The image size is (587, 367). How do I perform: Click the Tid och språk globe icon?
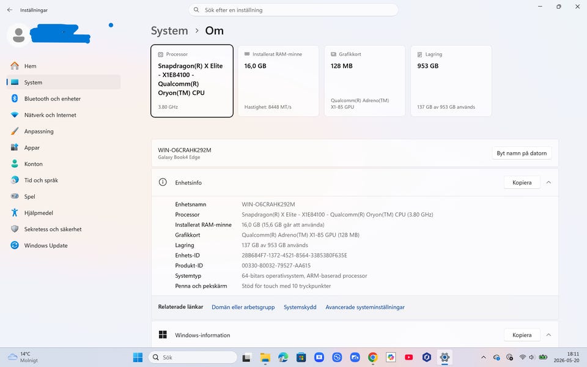[15, 180]
